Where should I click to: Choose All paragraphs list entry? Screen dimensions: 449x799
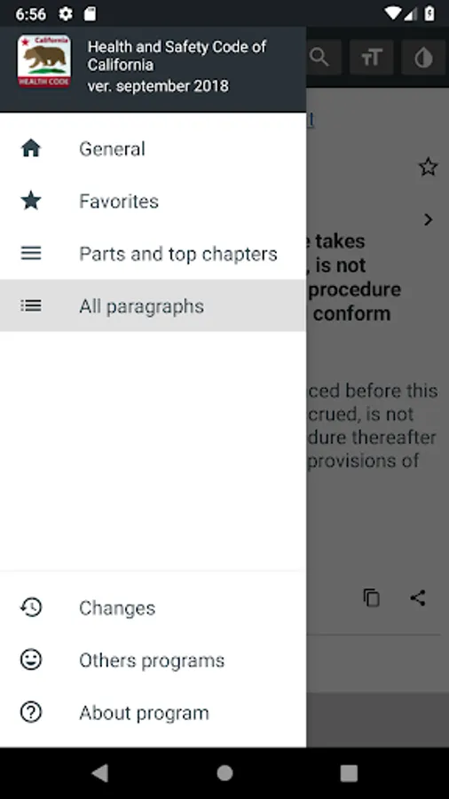point(153,305)
